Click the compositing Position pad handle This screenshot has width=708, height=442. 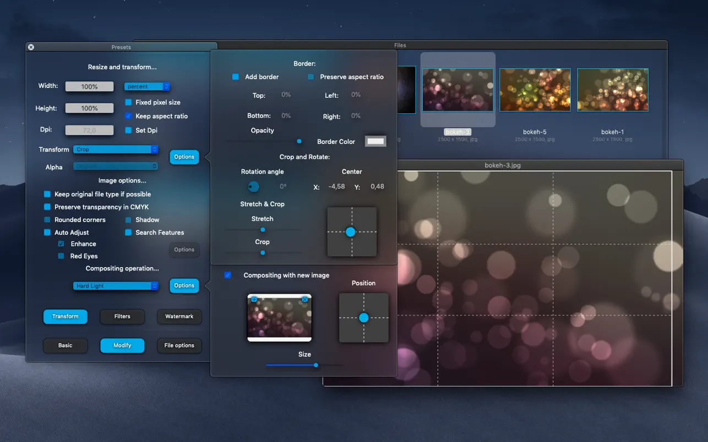point(363,318)
